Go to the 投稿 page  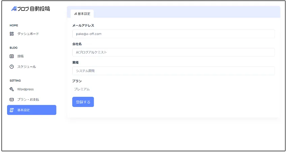[x=20, y=56]
